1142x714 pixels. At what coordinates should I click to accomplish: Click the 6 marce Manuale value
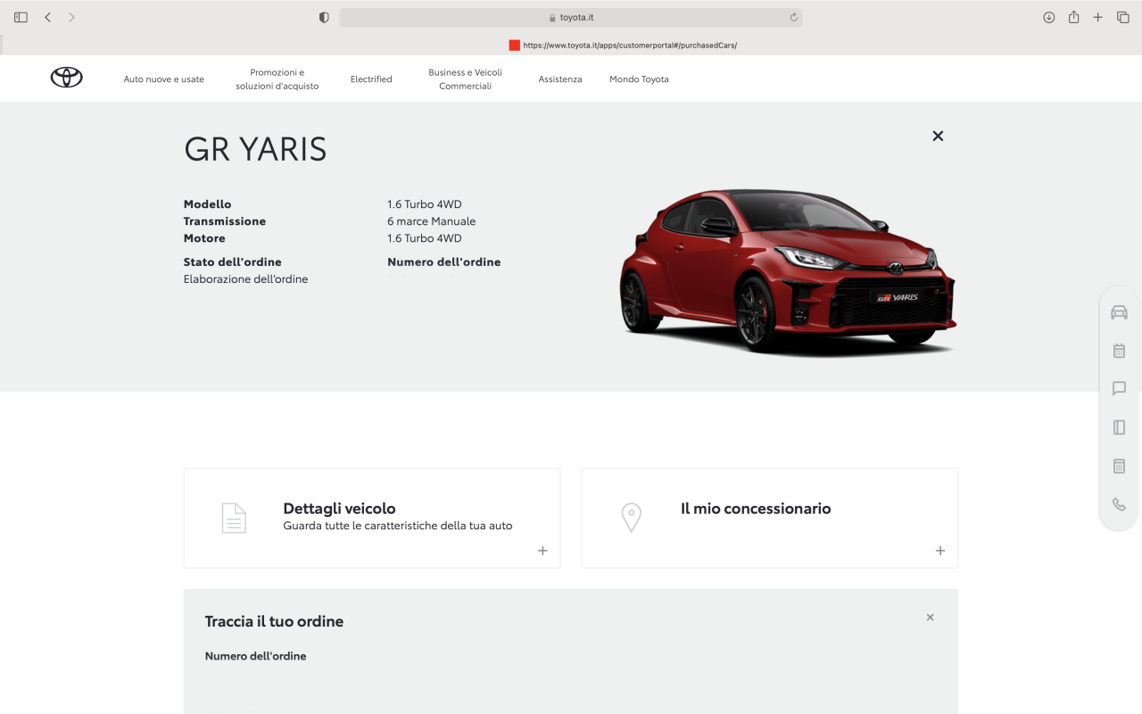point(432,221)
